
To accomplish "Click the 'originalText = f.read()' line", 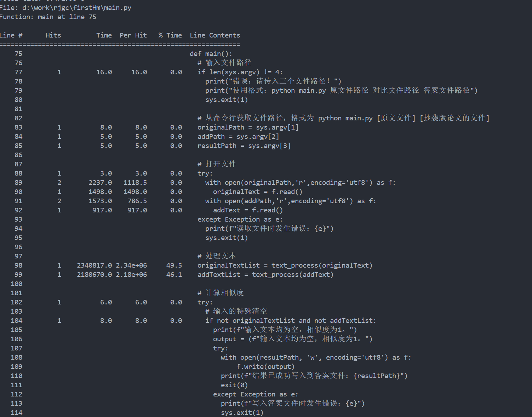I will (258, 192).
